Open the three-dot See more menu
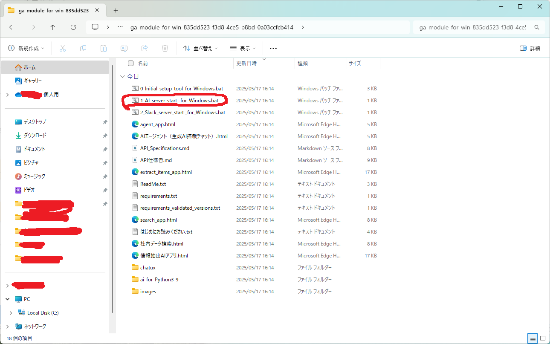 coord(273,49)
